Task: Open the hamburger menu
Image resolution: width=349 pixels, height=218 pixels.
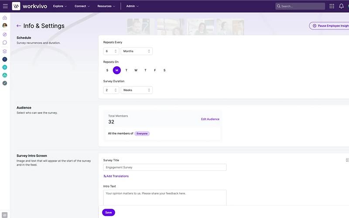Action: pos(5,6)
